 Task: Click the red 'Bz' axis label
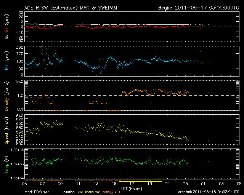pyautogui.click(x=6, y=30)
